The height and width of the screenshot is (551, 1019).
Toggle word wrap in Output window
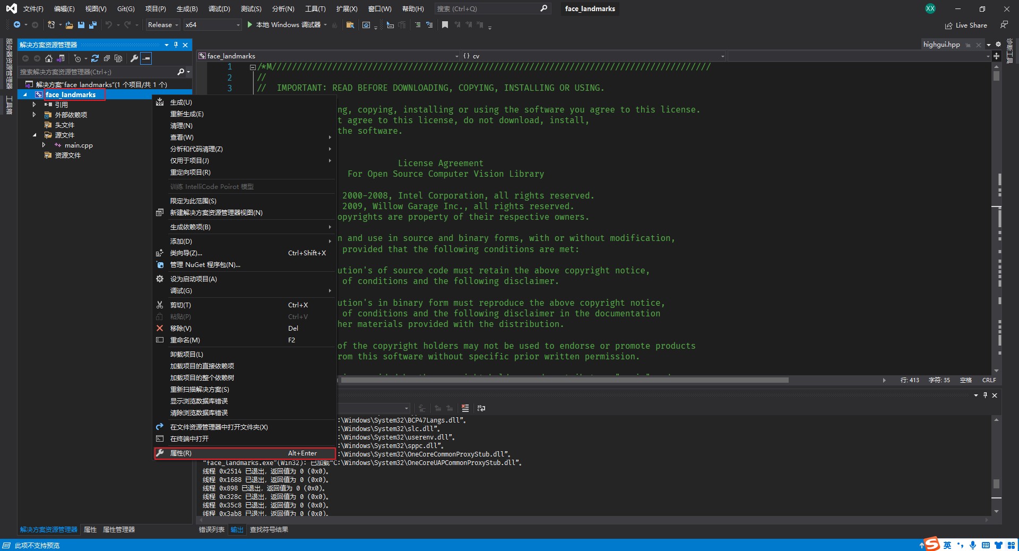click(x=481, y=408)
